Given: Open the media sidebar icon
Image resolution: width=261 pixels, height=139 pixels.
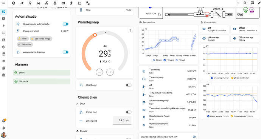Looking at the screenshot, I should pos(4,68).
